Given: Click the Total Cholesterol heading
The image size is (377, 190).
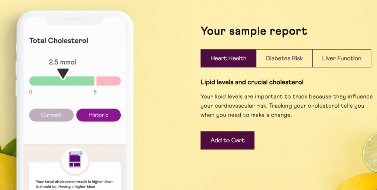Looking at the screenshot, I should click(x=59, y=41).
